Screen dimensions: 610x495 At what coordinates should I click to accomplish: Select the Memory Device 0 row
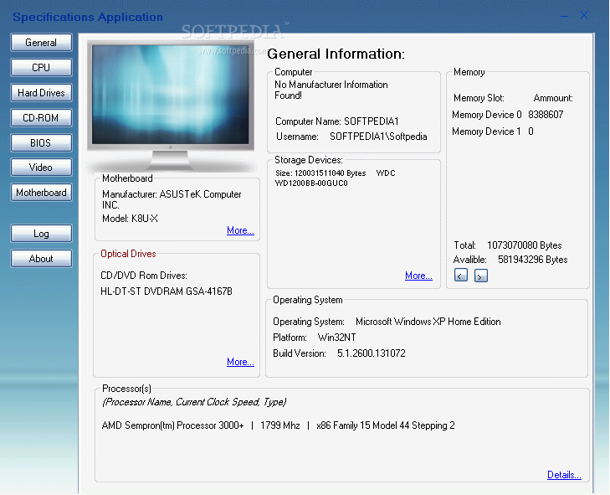pyautogui.click(x=508, y=115)
